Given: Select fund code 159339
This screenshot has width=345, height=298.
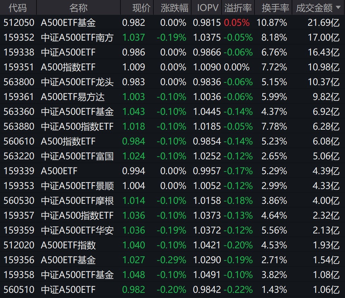Looking at the screenshot, I should click(x=19, y=171).
